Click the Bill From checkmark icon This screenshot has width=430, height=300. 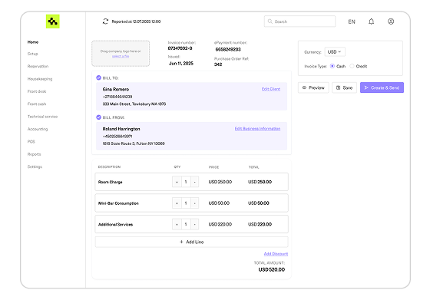coord(98,117)
